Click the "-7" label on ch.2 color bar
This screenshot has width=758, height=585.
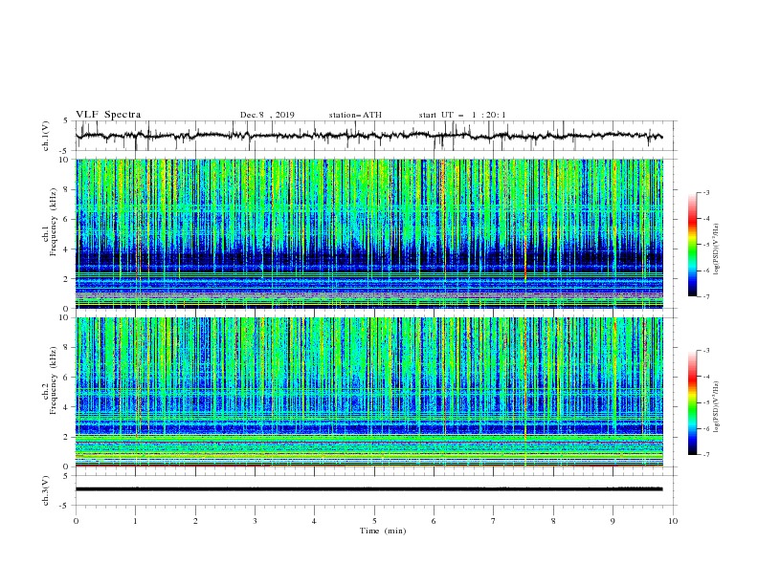coord(706,455)
